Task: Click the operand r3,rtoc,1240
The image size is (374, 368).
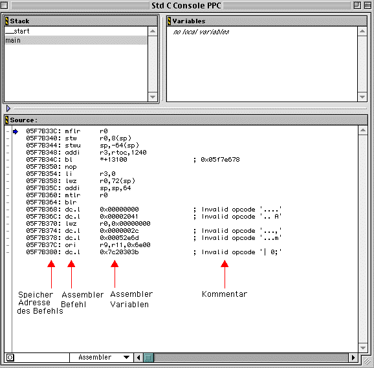Action: 123,153
